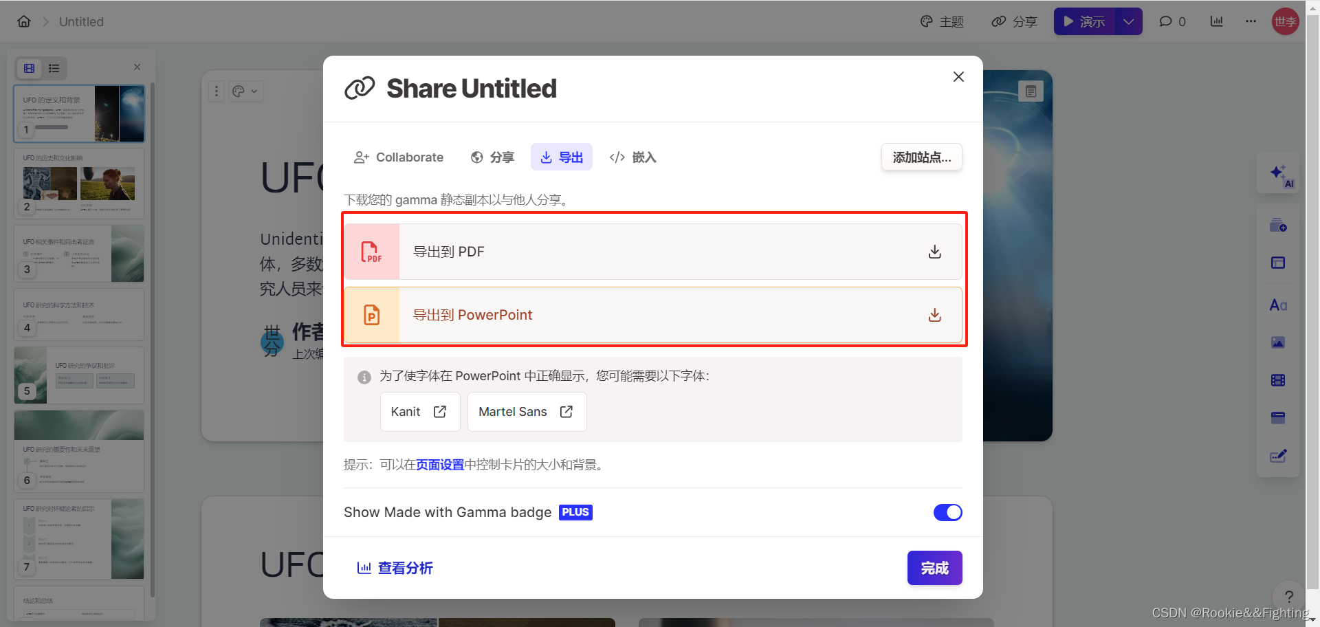Switch to the Collaborate tab
The image size is (1320, 627).
(x=399, y=157)
